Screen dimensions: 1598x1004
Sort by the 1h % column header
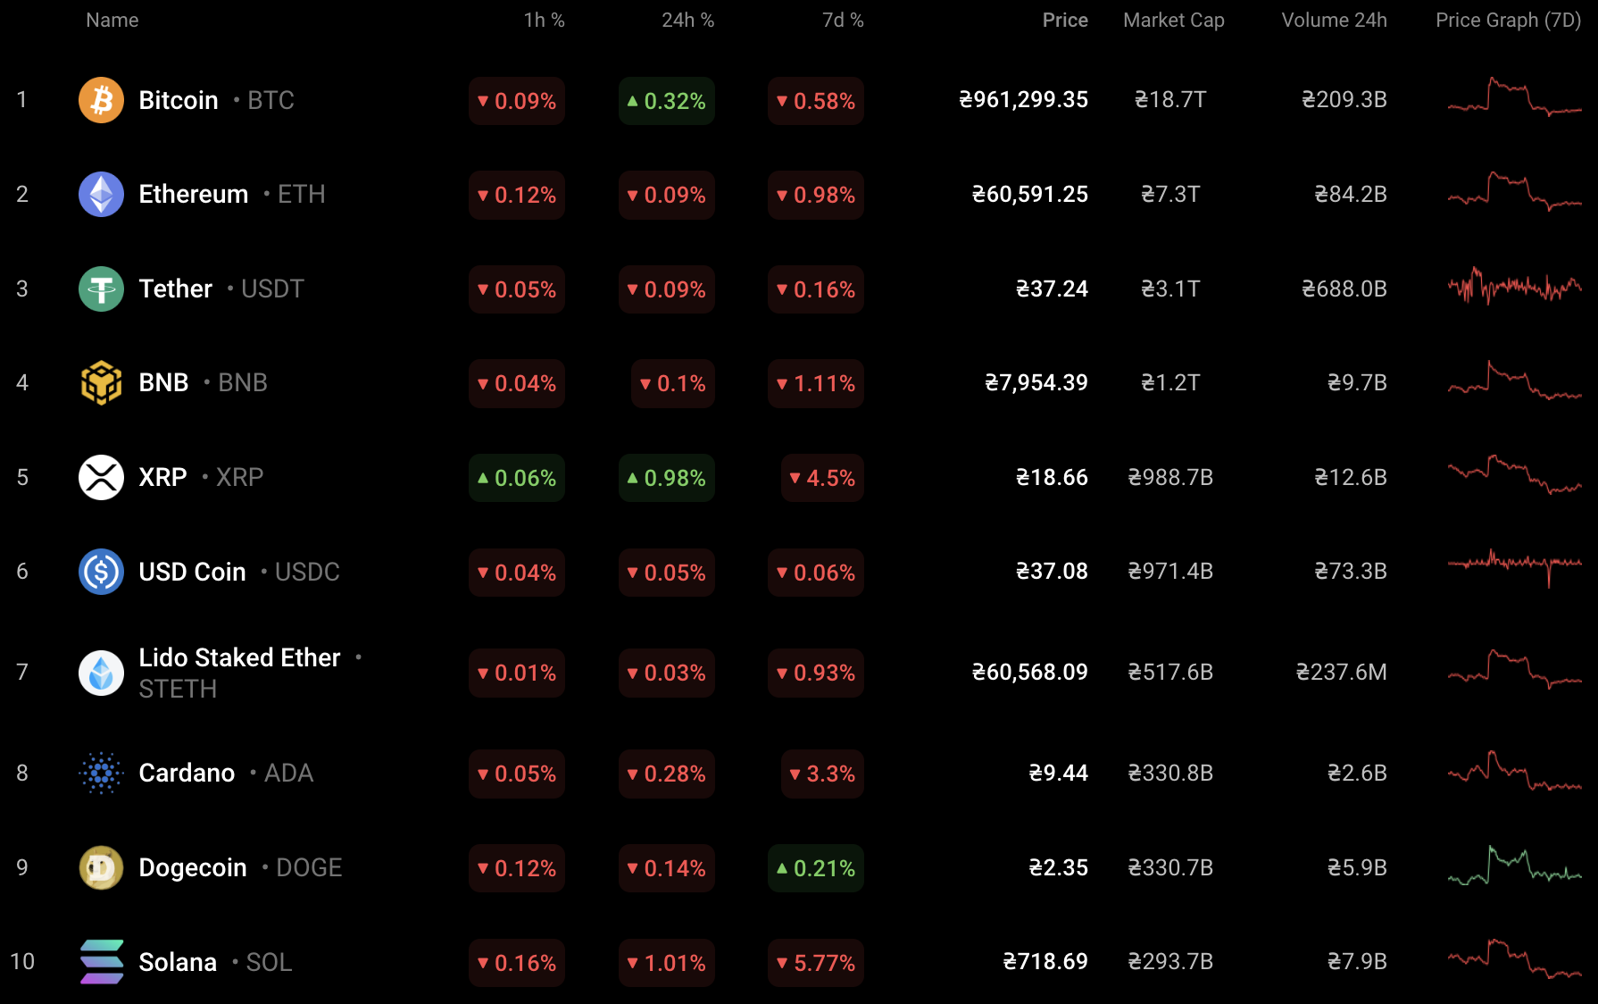(544, 20)
